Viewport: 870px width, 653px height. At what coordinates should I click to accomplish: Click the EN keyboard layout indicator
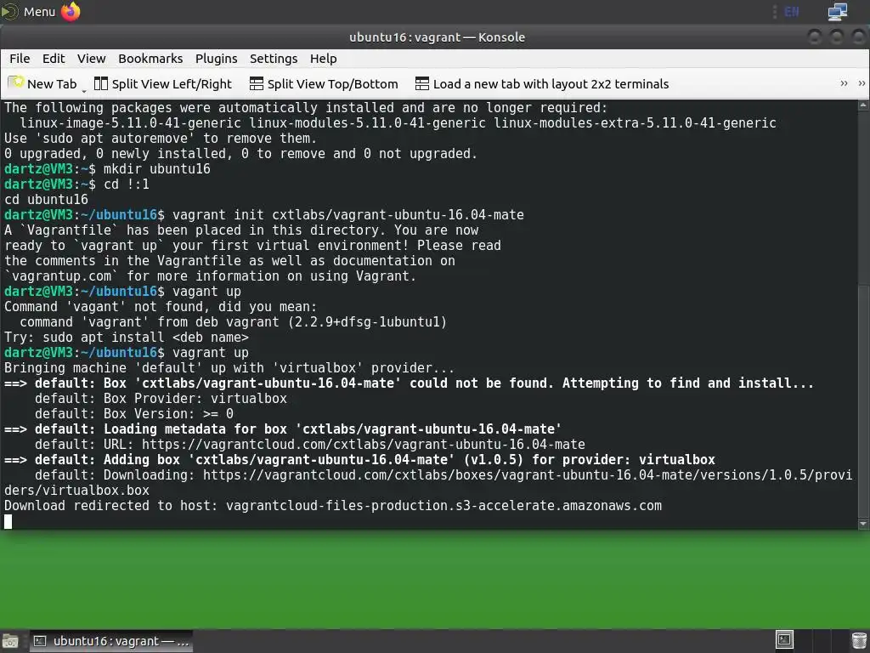[792, 12]
